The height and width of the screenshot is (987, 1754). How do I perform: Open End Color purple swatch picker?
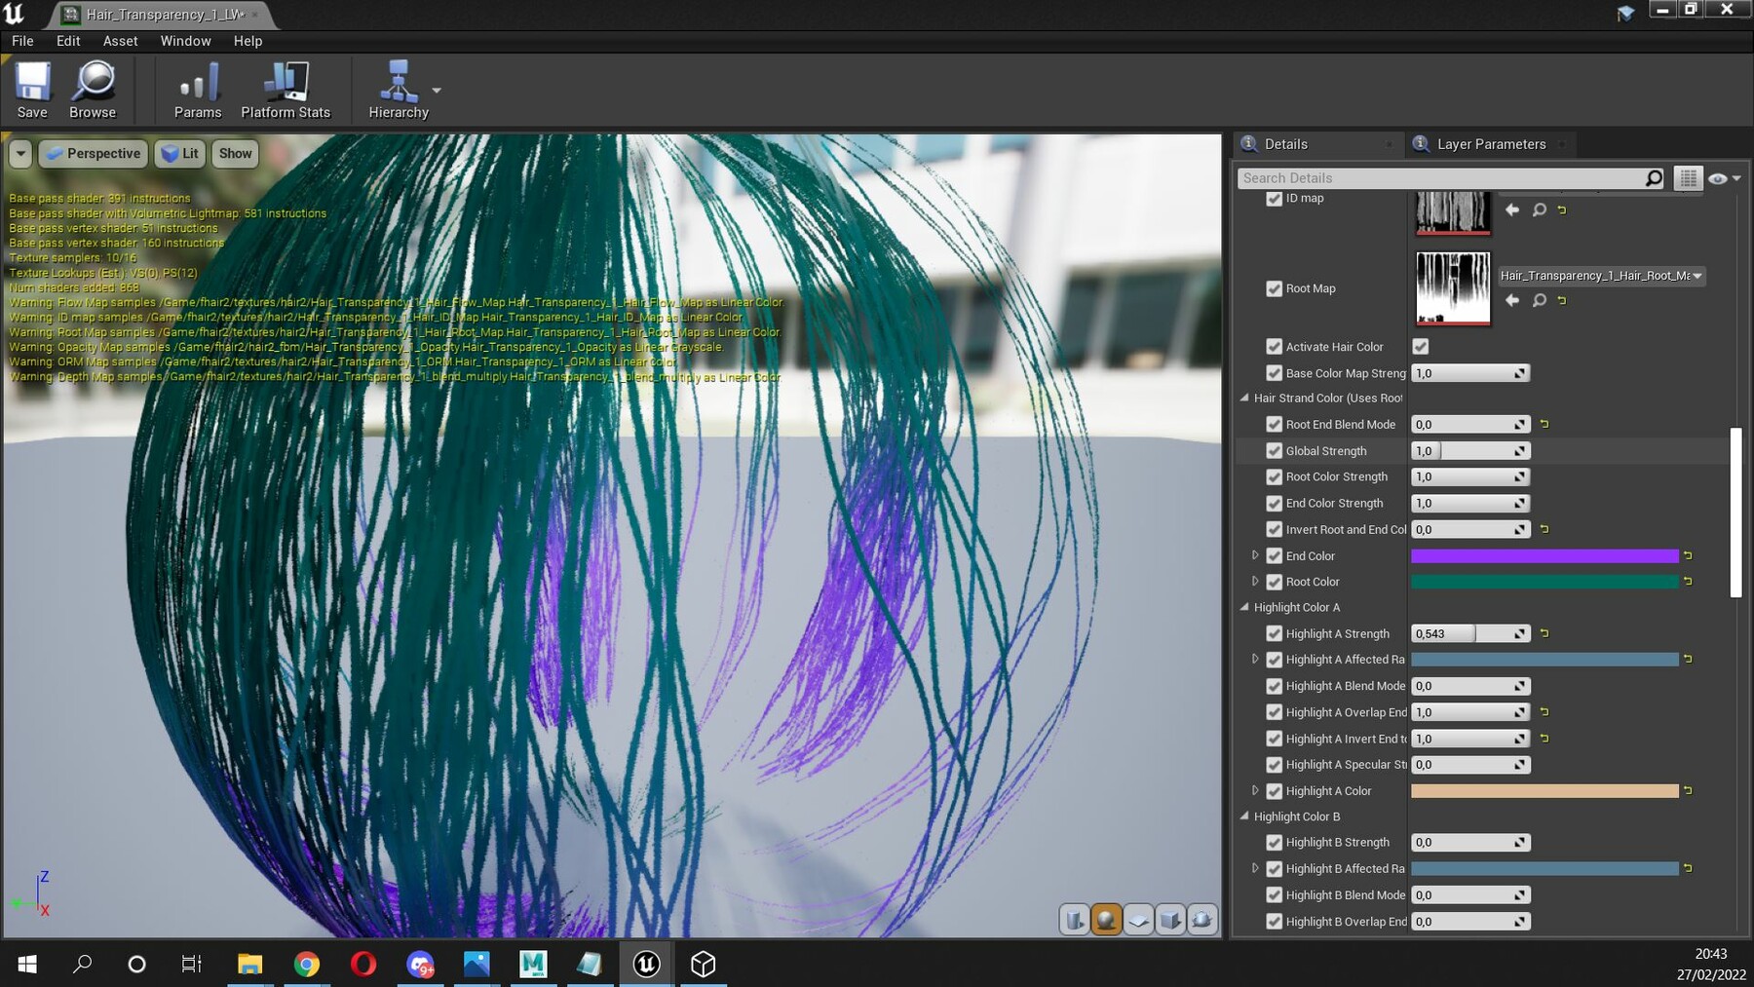click(x=1544, y=556)
